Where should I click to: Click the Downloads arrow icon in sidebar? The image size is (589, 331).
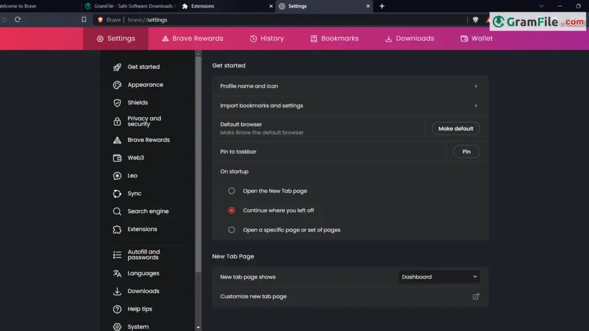pyautogui.click(x=117, y=291)
